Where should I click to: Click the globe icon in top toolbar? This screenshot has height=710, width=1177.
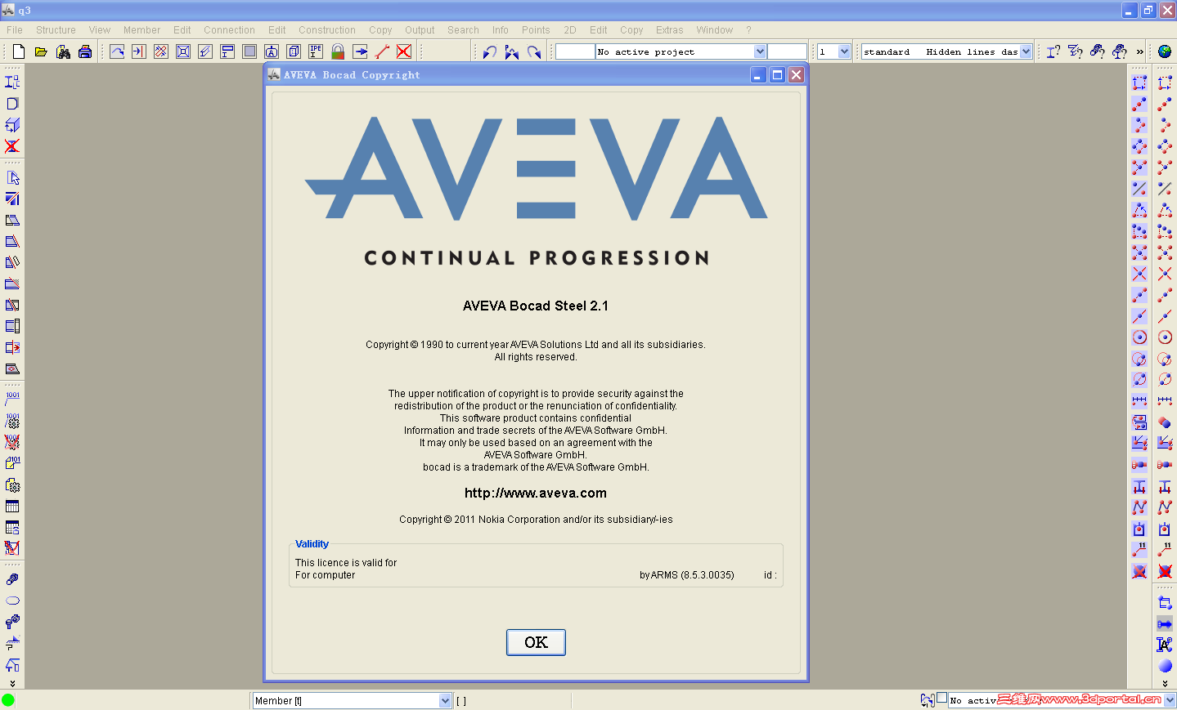coord(1164,51)
